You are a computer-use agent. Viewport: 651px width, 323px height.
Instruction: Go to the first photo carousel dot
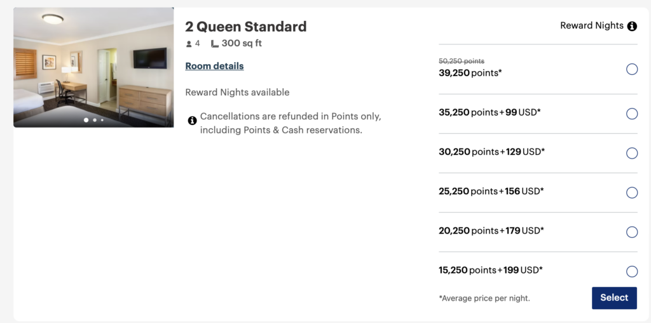[x=86, y=120]
